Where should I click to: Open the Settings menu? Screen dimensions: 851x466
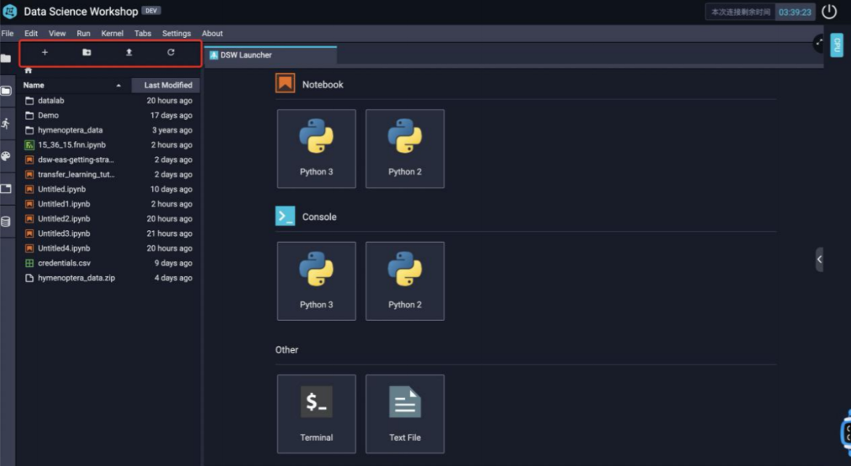pos(177,33)
